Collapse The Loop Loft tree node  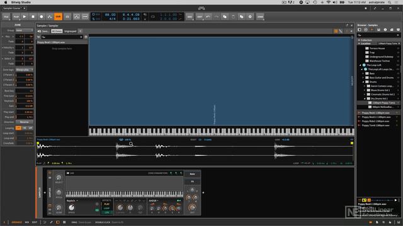[x=360, y=65]
